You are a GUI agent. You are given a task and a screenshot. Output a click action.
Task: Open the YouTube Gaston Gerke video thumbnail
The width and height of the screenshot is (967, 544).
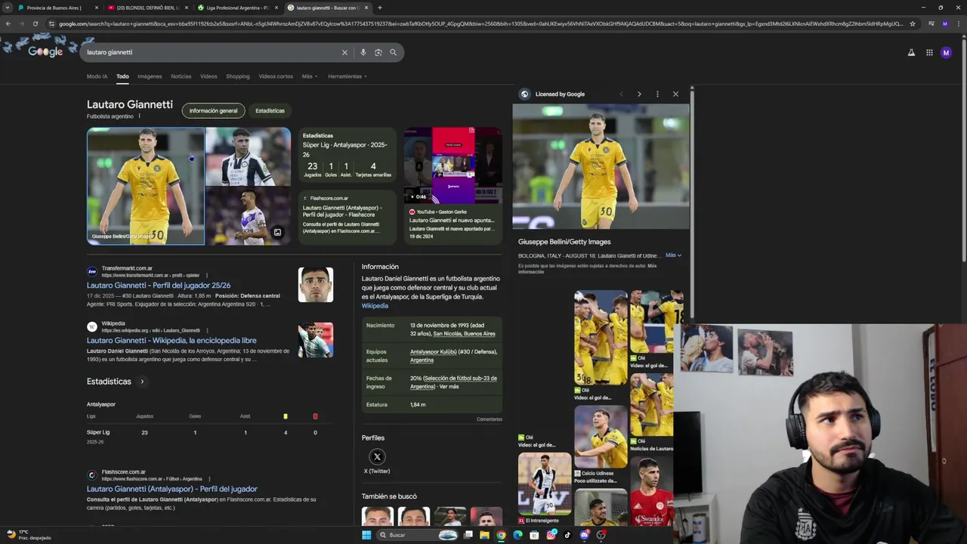[453, 165]
